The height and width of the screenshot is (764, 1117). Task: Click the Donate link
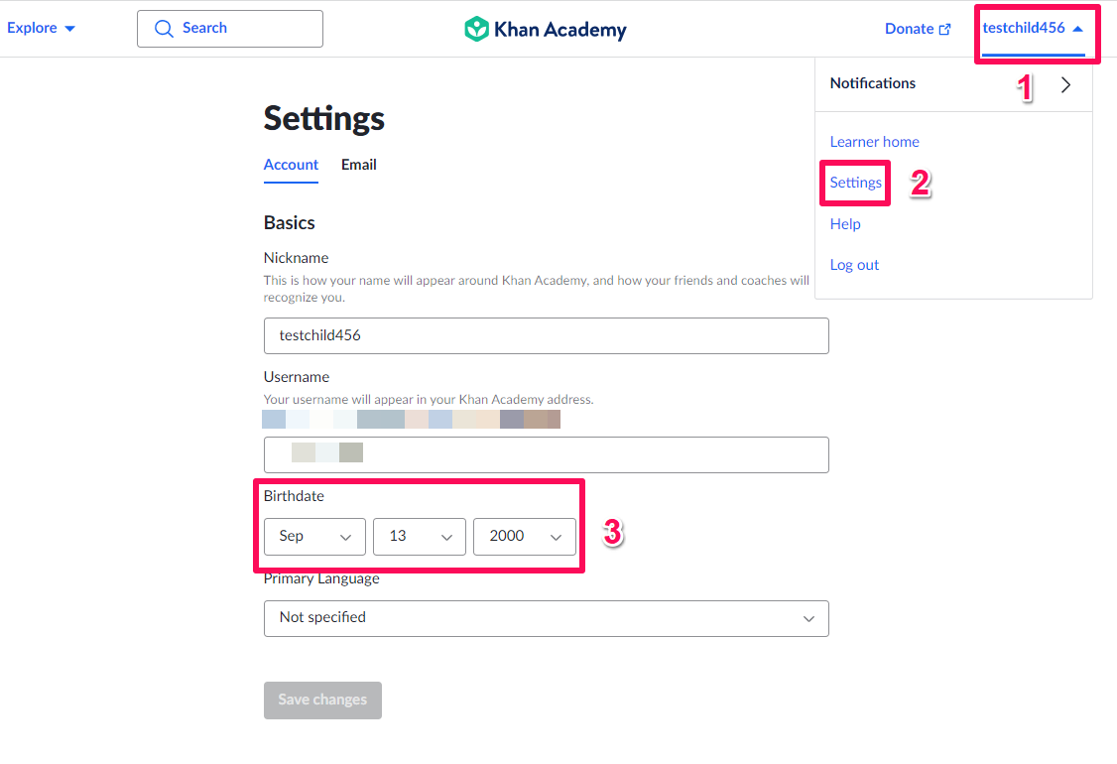click(x=909, y=29)
